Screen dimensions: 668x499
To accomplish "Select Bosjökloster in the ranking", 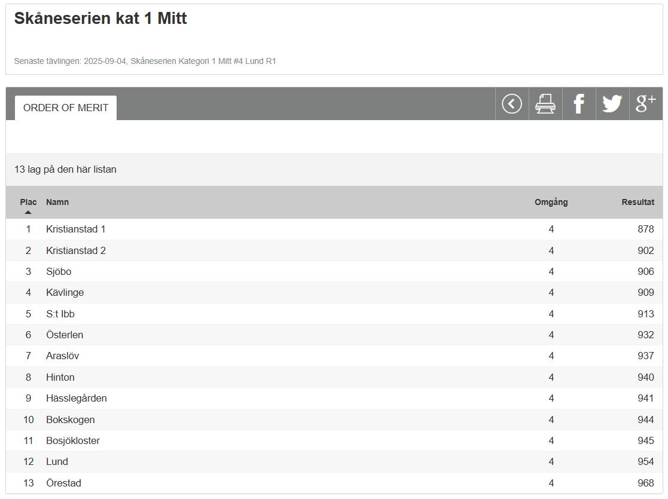I will tap(73, 440).
